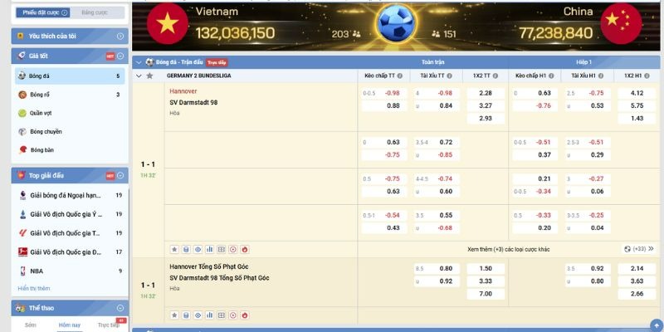Select the 2.28 odds for Hannover 1X2
The width and height of the screenshot is (664, 332).
(486, 93)
